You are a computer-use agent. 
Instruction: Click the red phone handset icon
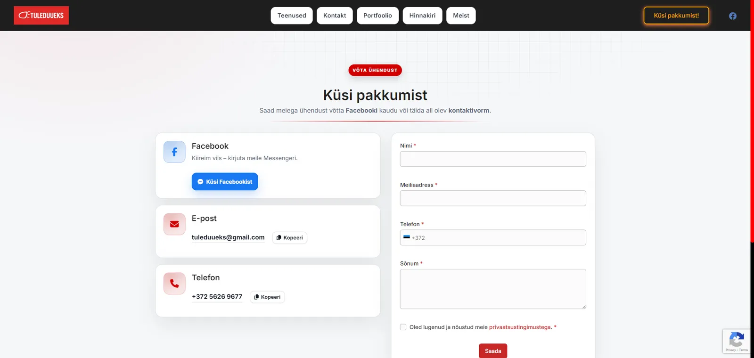[174, 284]
